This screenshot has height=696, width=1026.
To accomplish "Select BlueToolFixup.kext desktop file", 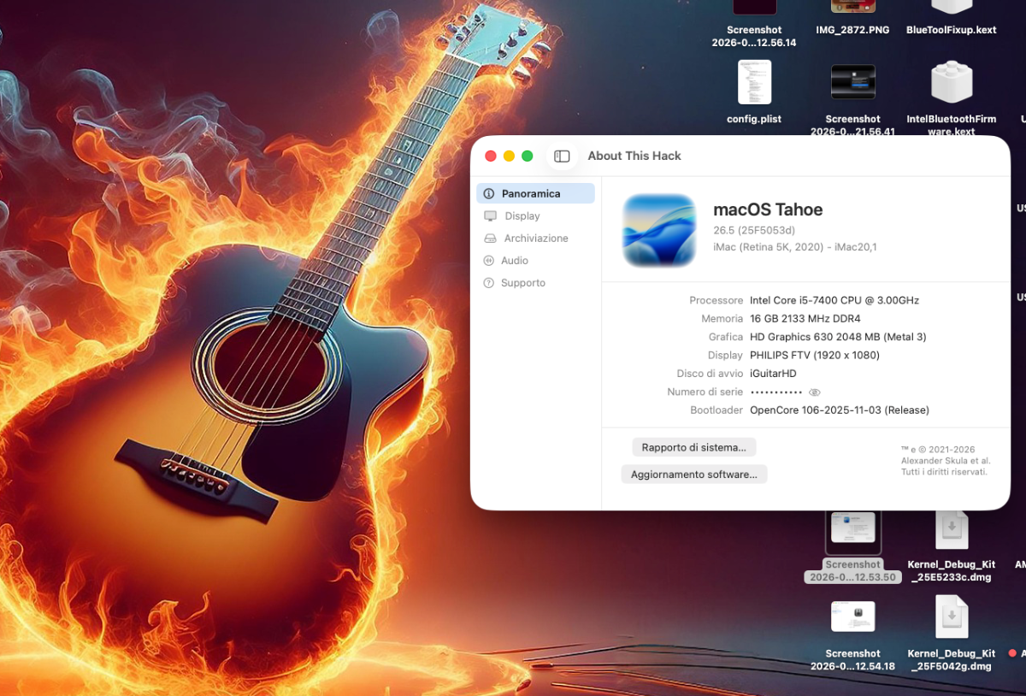I will coord(951,19).
